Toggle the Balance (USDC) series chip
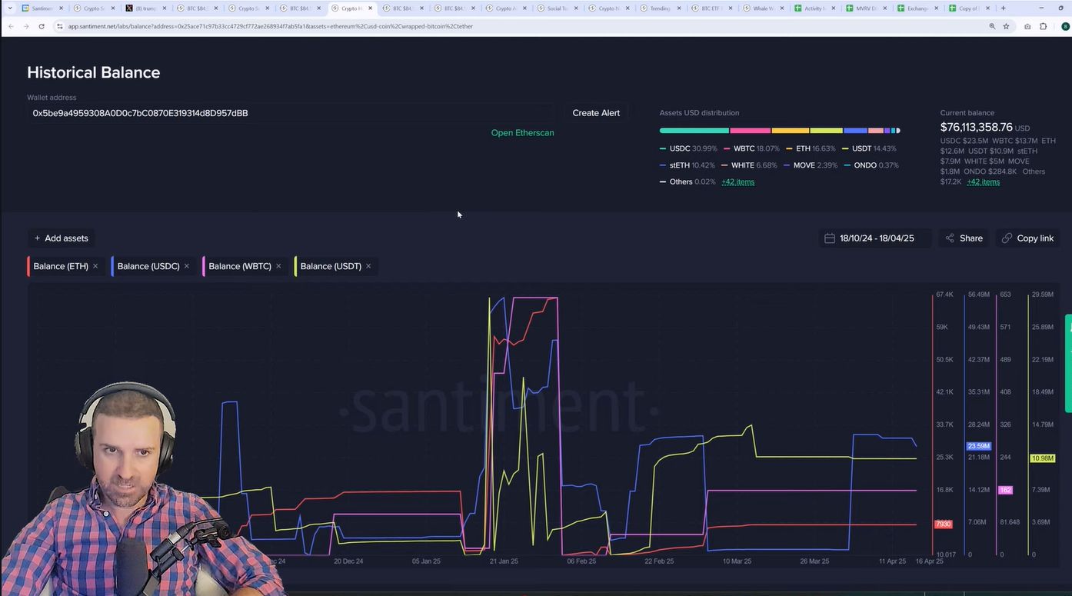This screenshot has width=1072, height=596. tap(148, 266)
